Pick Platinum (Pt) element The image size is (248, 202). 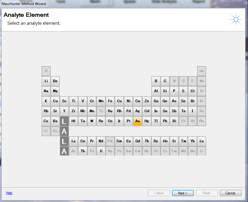click(x=128, y=121)
